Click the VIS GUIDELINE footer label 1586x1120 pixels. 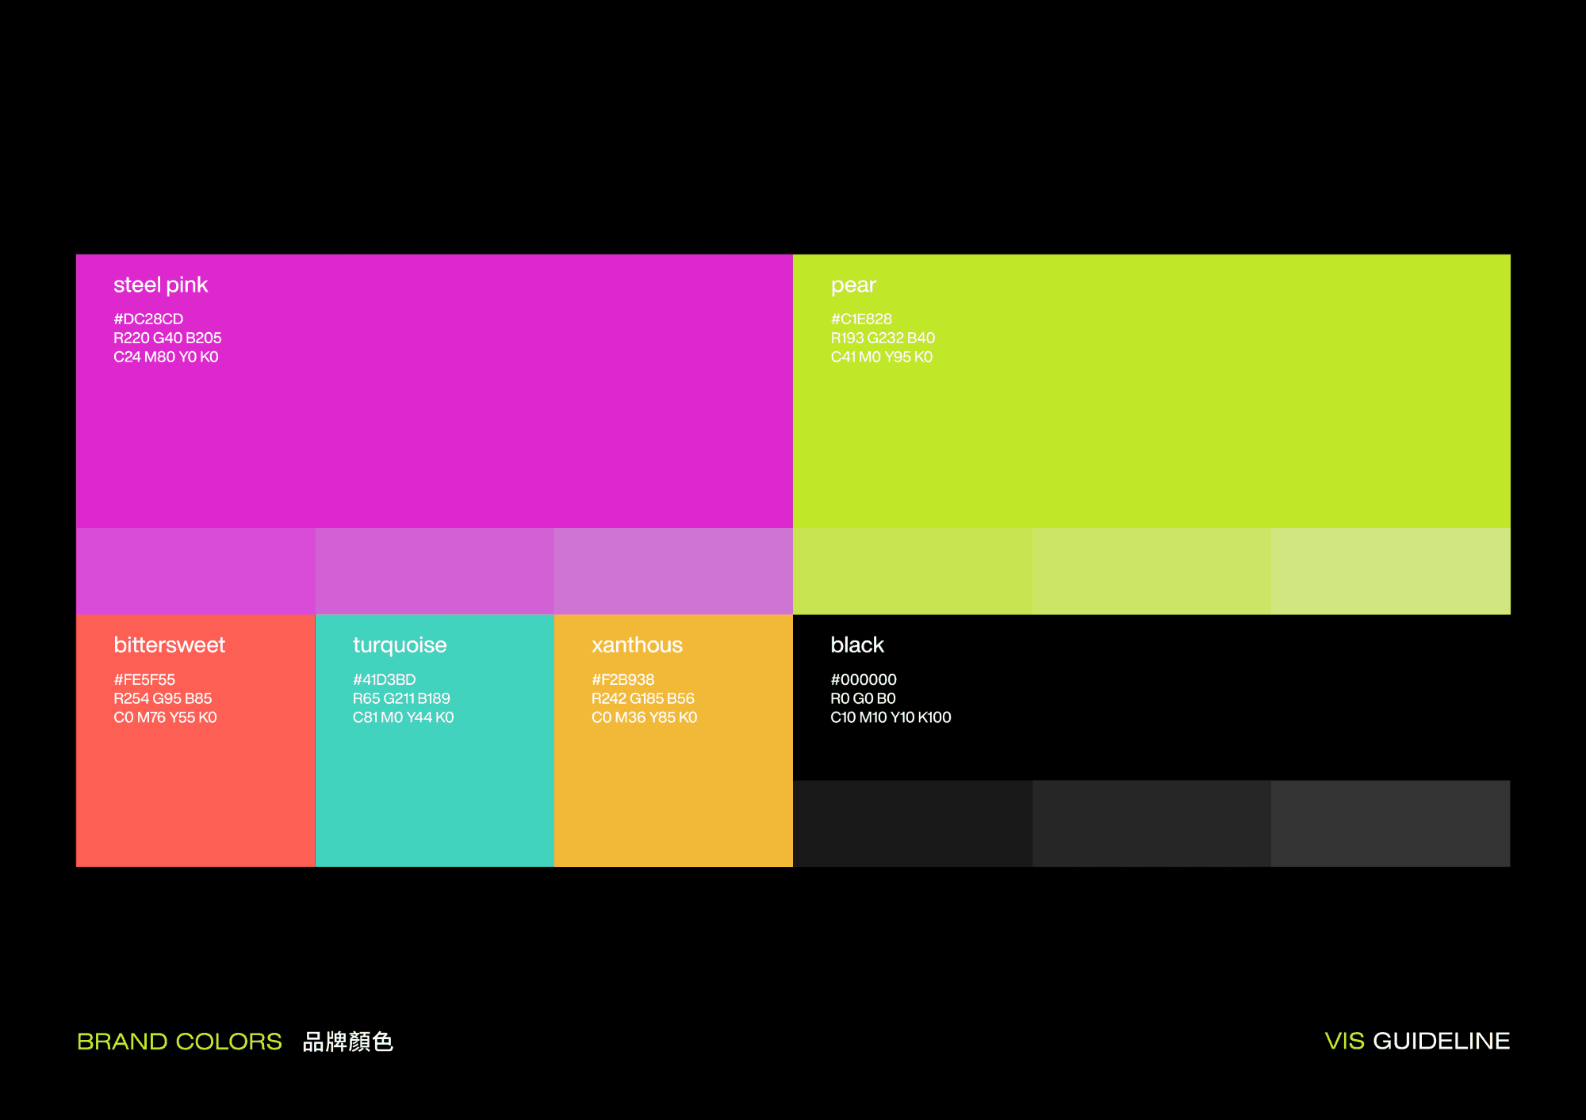1417,1041
